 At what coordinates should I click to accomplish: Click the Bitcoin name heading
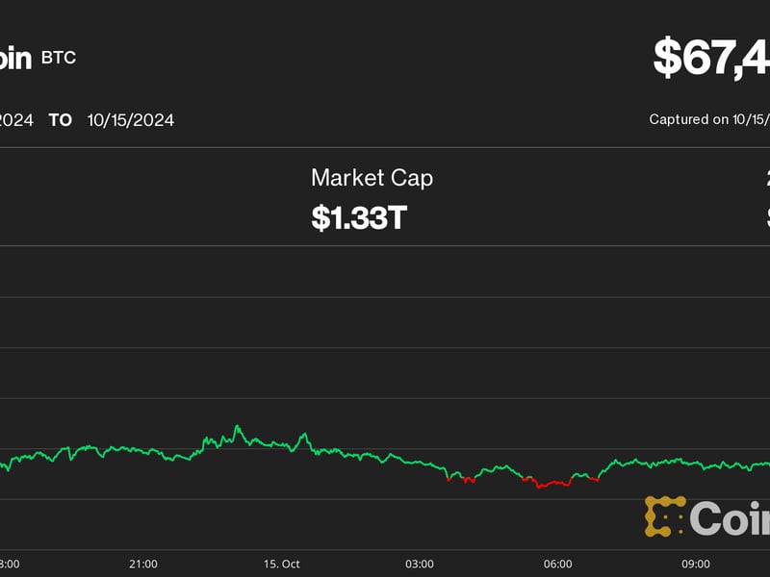click(15, 58)
